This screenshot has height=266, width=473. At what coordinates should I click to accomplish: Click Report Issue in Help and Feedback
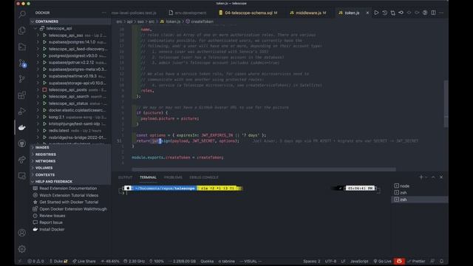[x=51, y=222]
